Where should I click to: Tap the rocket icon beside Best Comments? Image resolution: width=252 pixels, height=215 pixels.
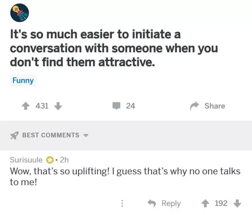pyautogui.click(x=15, y=135)
